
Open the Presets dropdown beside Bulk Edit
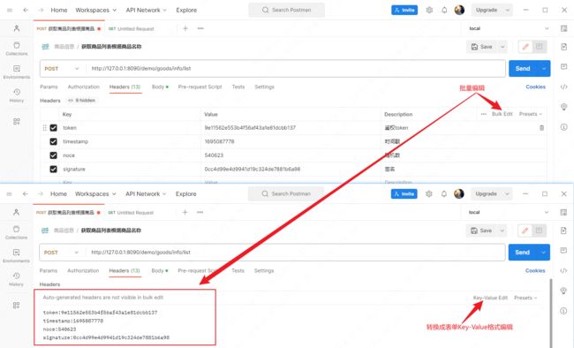(x=531, y=114)
